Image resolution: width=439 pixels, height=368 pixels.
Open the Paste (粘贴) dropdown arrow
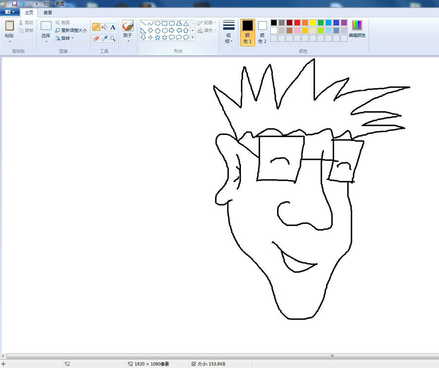point(10,41)
